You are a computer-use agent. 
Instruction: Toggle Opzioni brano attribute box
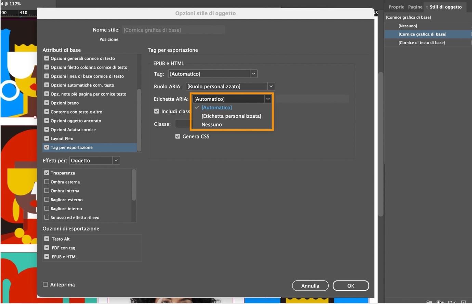tap(47, 103)
